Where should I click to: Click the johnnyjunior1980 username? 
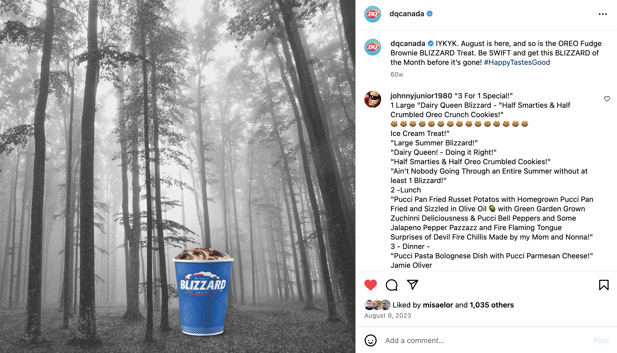pos(421,96)
